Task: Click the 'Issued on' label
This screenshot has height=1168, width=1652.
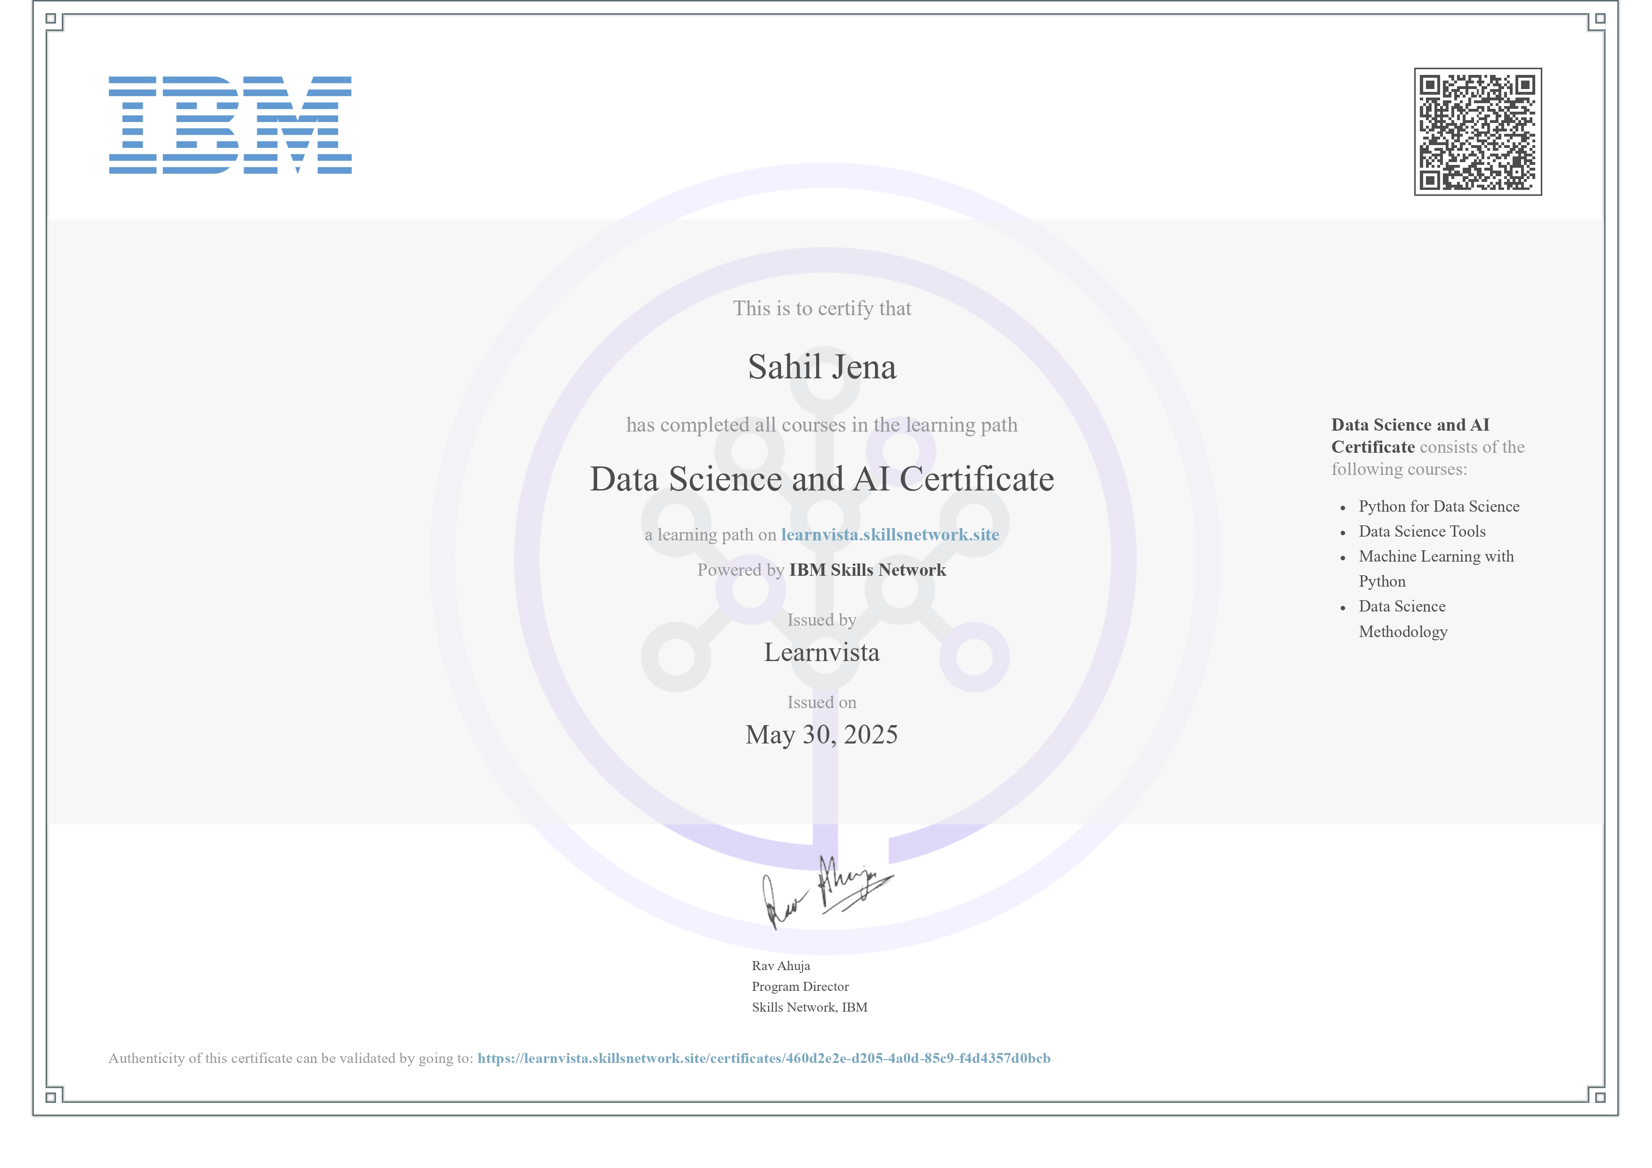Action: coord(822,702)
